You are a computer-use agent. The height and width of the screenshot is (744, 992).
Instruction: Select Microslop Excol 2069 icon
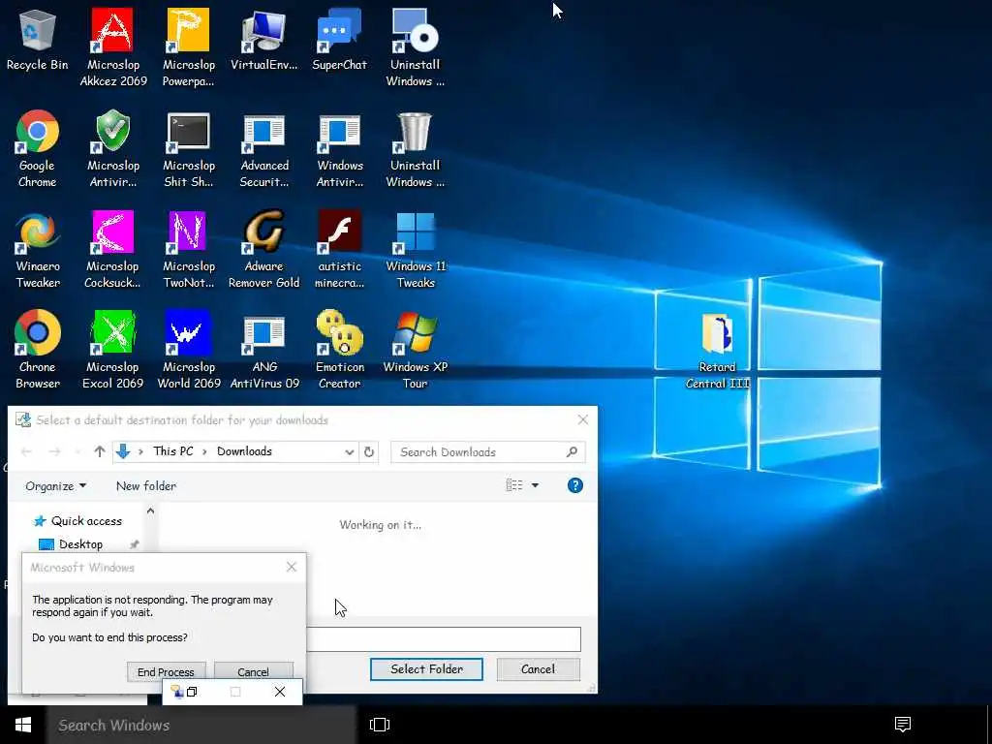tap(113, 350)
